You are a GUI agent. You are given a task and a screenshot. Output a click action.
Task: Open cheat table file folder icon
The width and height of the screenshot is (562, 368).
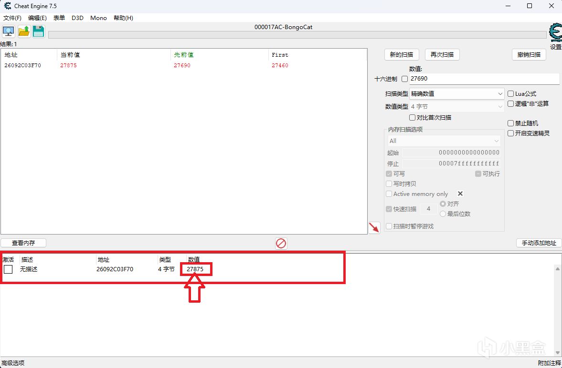(x=24, y=31)
